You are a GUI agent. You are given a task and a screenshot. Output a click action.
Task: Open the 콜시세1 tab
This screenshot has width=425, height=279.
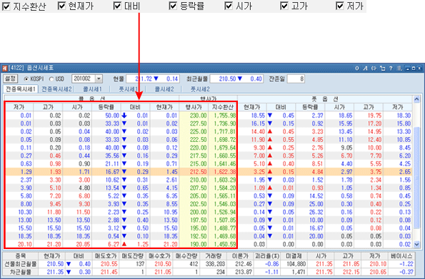[92, 89]
